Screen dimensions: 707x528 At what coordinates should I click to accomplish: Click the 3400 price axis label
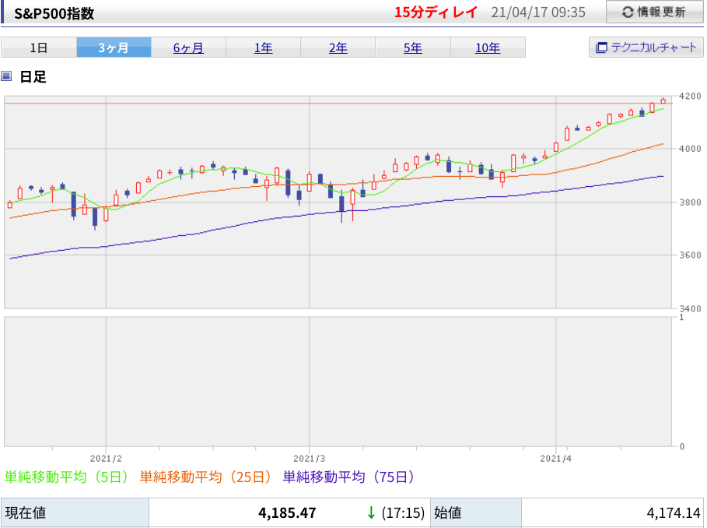(691, 308)
